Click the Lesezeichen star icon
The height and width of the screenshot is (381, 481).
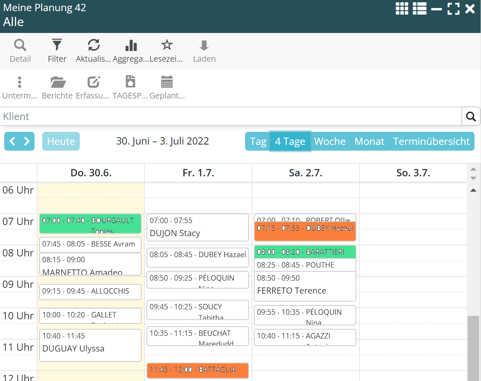coord(166,45)
